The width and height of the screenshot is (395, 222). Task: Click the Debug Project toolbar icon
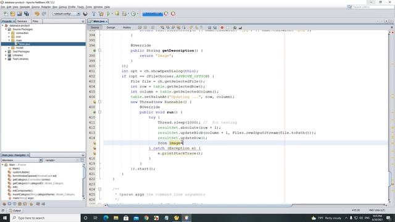click(x=117, y=14)
